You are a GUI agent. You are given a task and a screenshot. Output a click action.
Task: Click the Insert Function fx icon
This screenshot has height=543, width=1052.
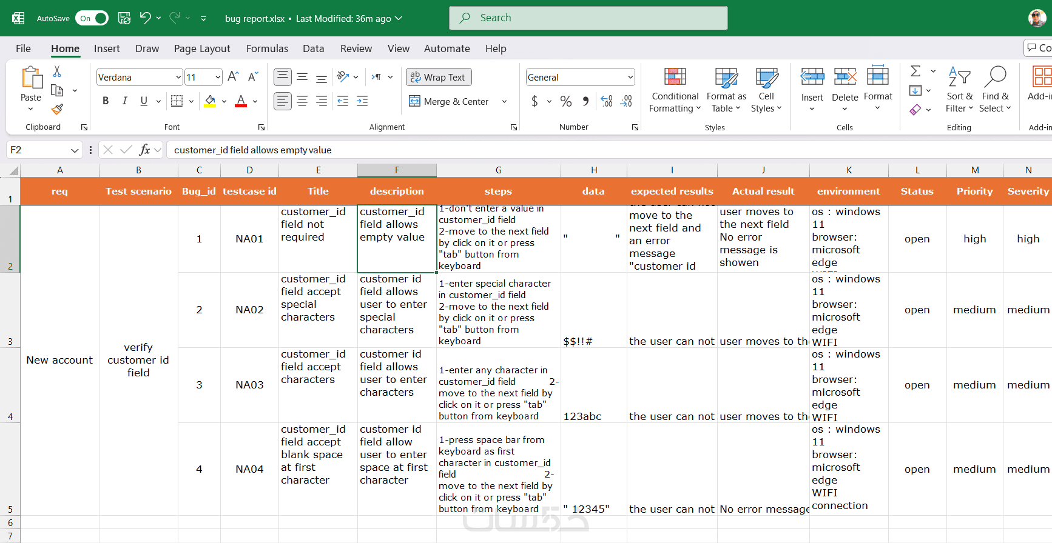(144, 150)
